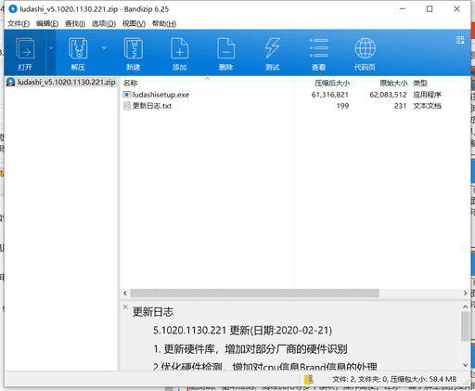This screenshot has width=475, height=391.
Task: Click the 应用程序 type cell
Action: 427,95
